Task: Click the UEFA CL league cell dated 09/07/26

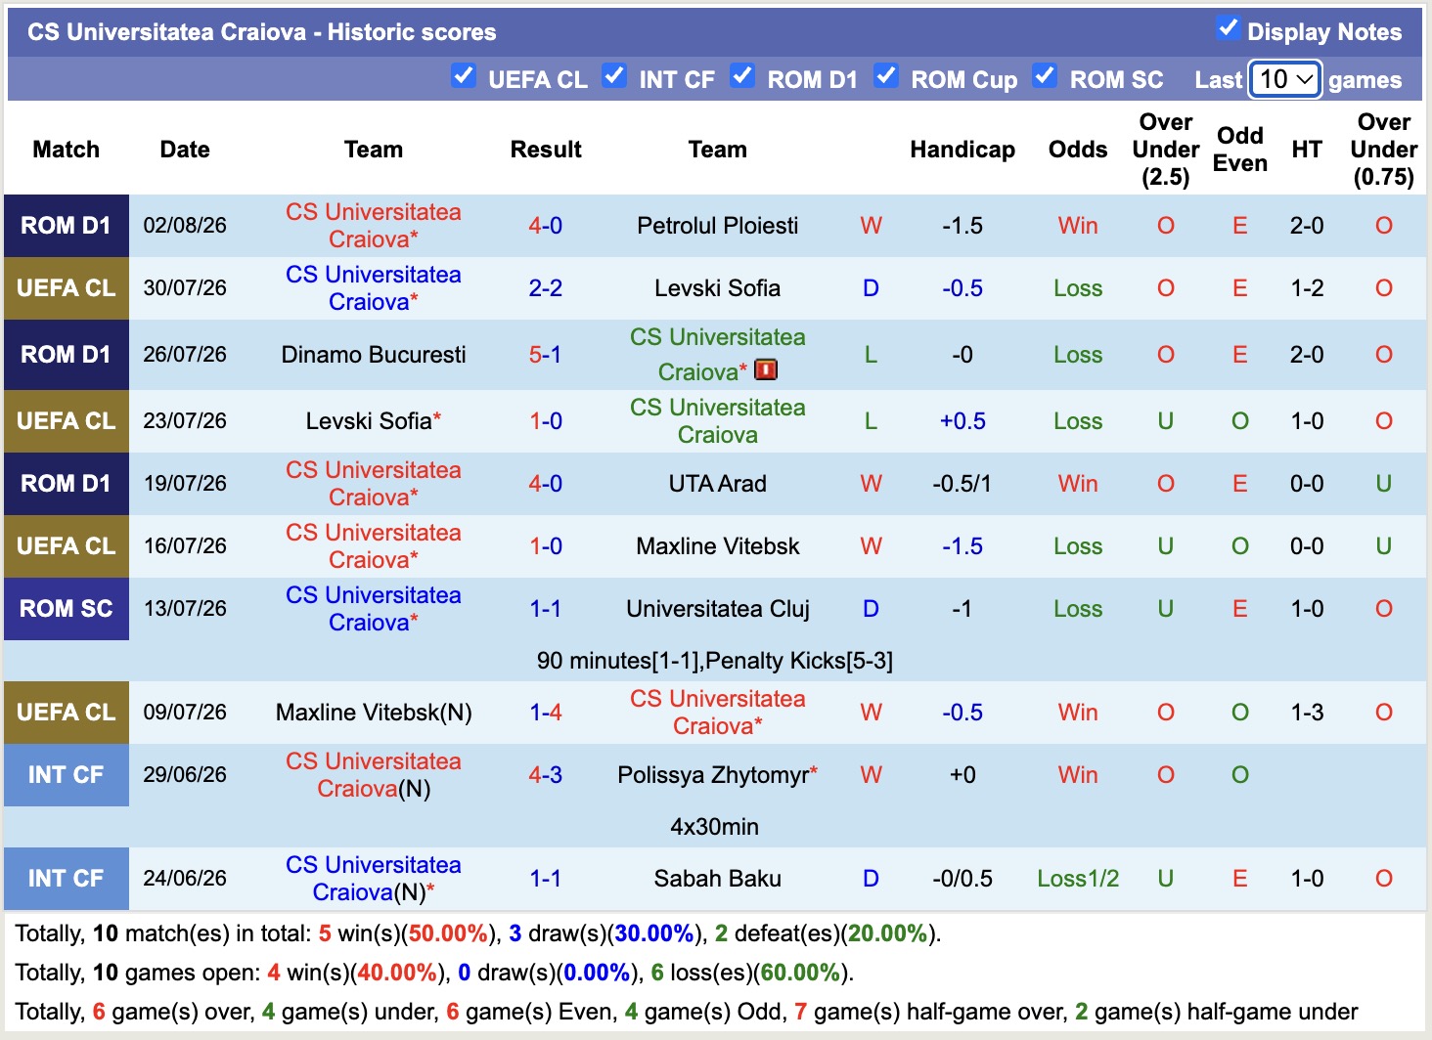Action: click(67, 713)
